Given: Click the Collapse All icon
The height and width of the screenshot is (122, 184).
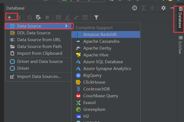Looking at the screenshot, I should point(152,8).
